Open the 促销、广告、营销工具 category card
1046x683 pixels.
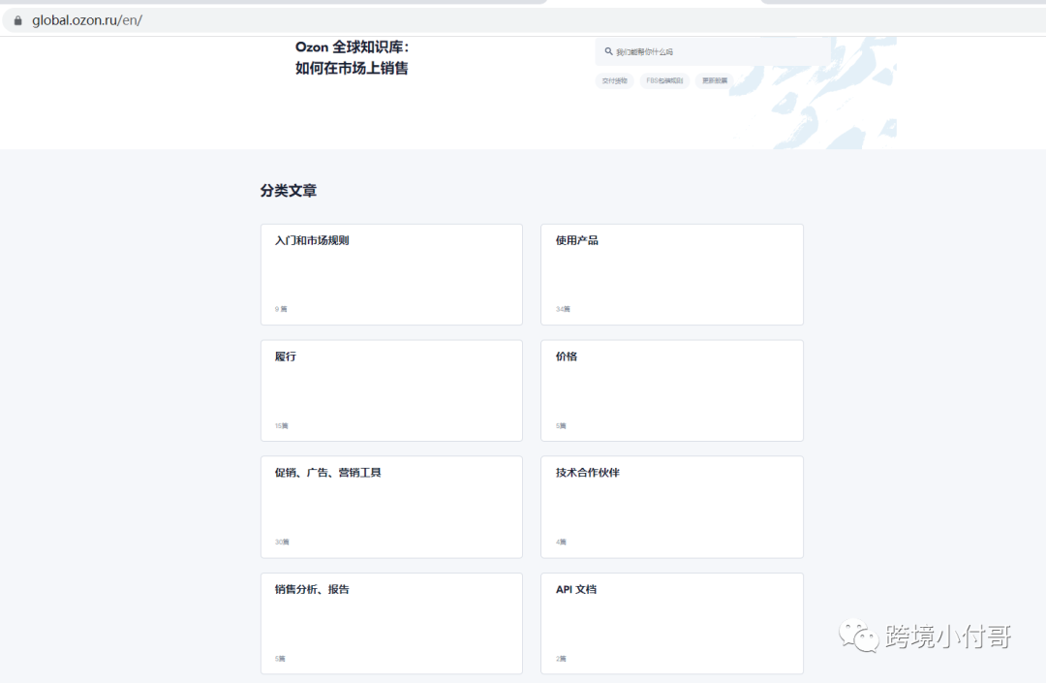click(391, 507)
